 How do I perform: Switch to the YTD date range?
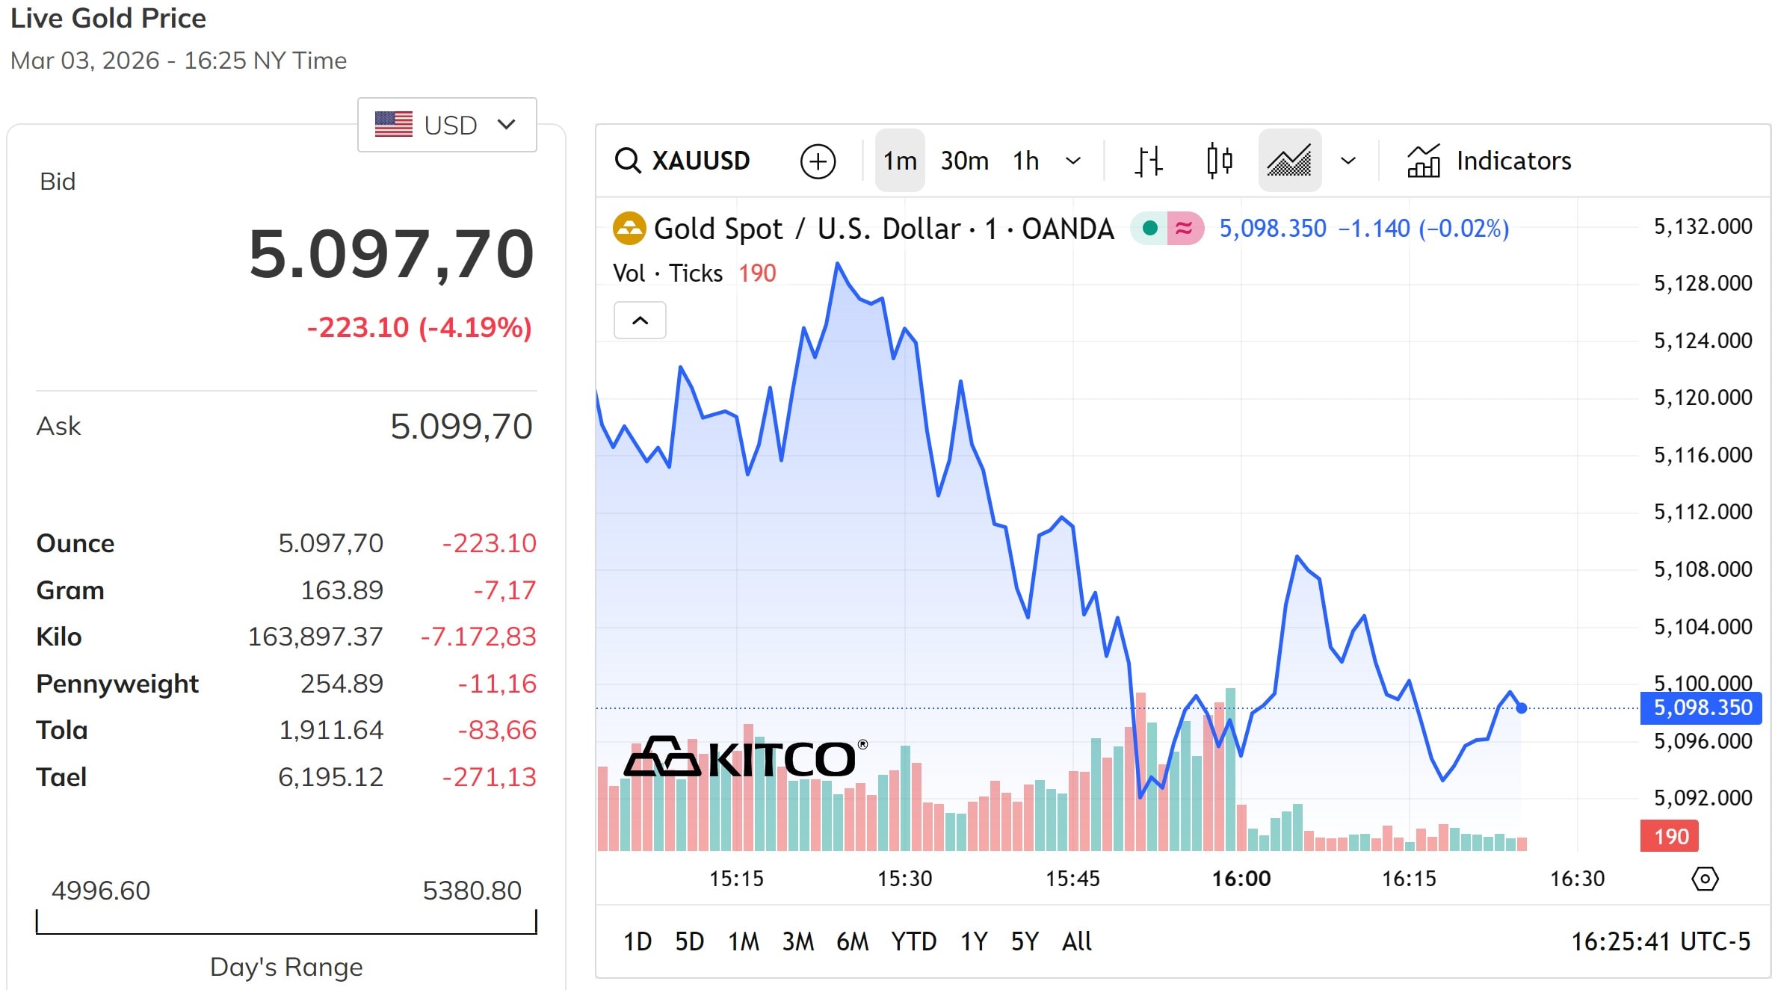click(913, 941)
